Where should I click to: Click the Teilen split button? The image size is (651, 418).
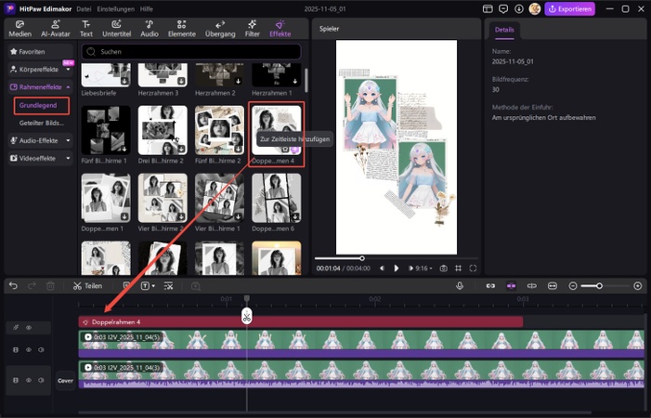pos(87,286)
